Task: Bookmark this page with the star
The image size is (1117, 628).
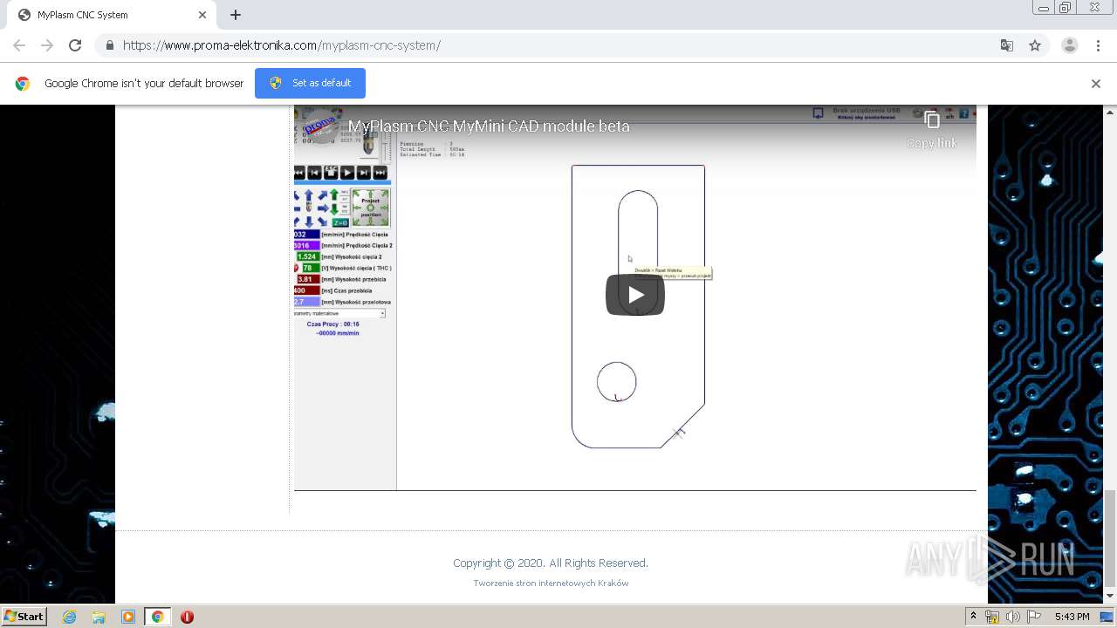Action: click(x=1035, y=45)
